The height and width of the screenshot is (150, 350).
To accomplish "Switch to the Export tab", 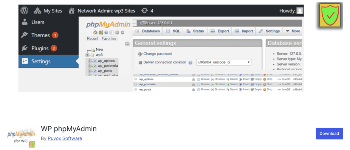I will coord(220,31).
